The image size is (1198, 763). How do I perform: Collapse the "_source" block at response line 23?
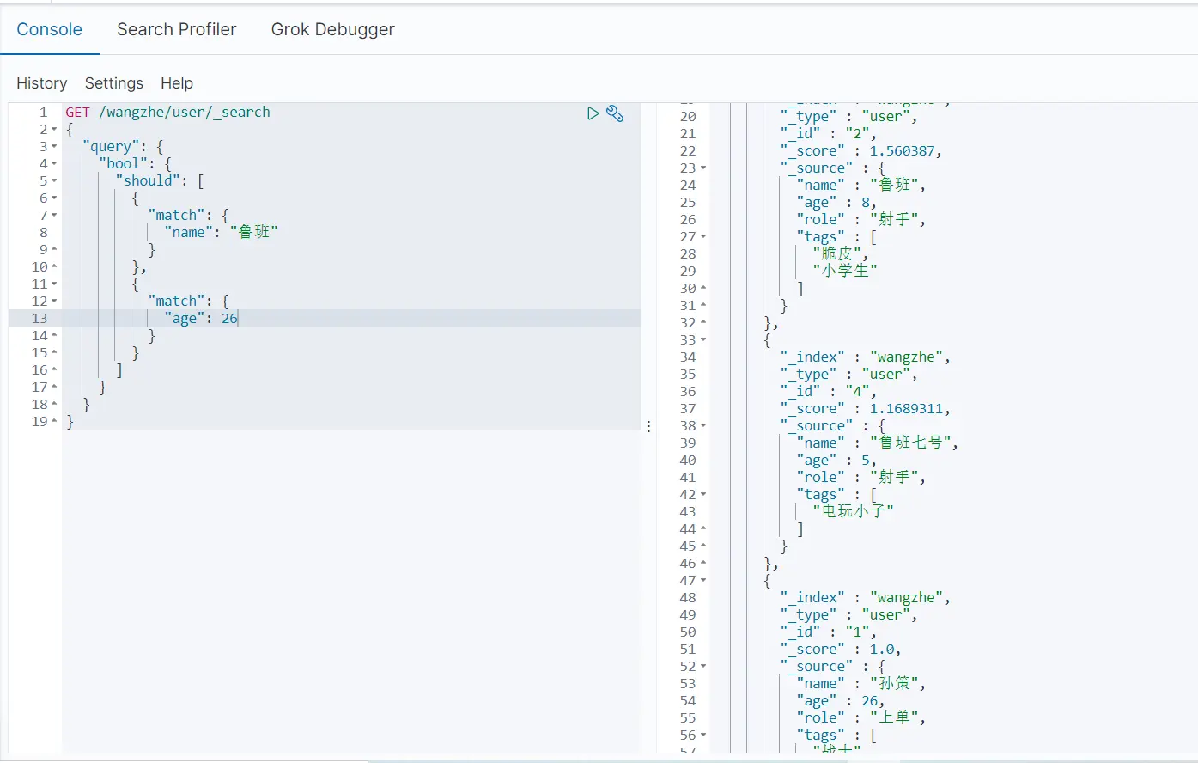click(703, 168)
